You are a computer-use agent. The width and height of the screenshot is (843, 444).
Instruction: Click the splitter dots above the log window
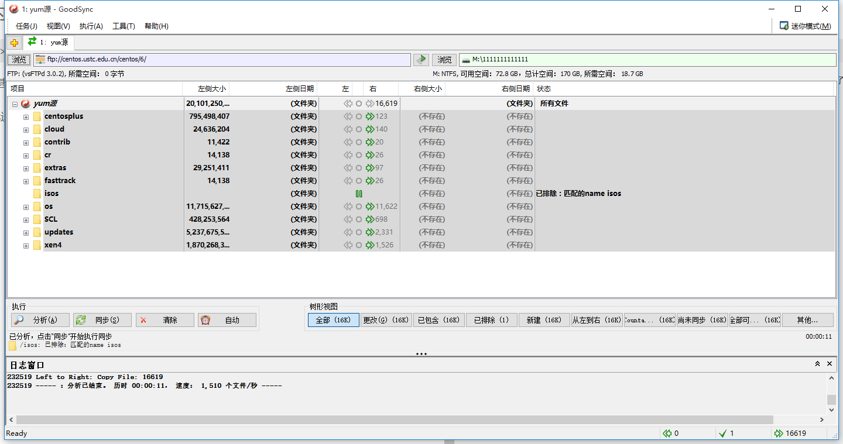pos(421,354)
